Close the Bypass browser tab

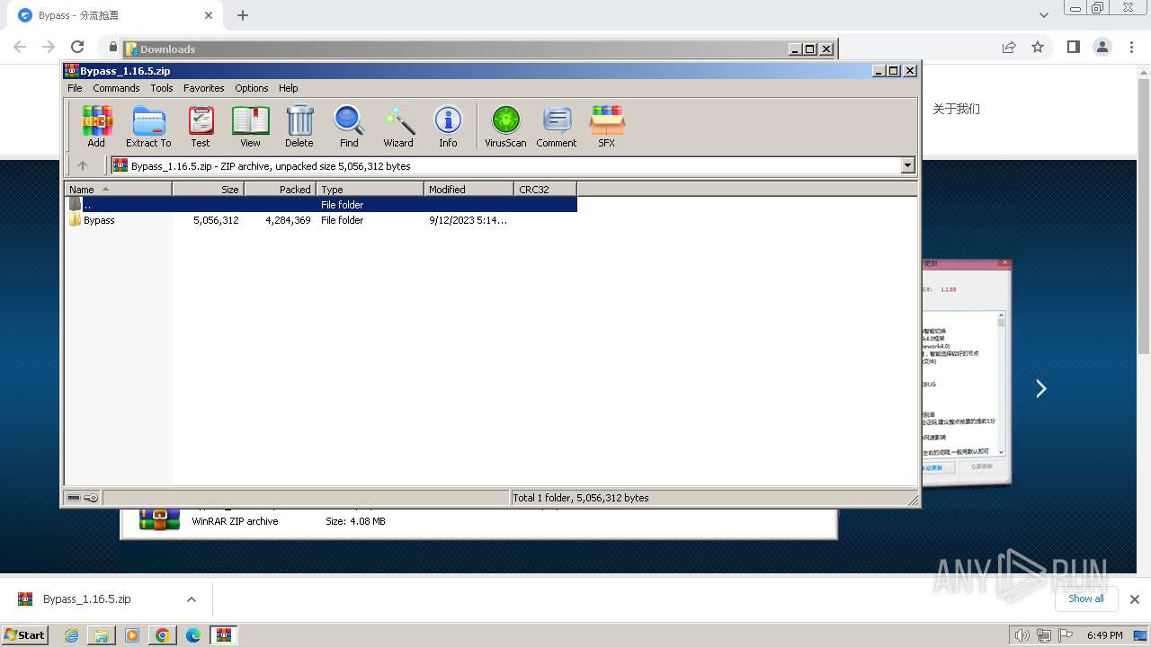209,15
